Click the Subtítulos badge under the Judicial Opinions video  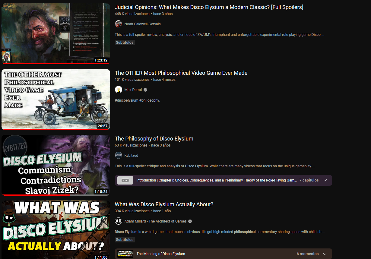point(125,43)
